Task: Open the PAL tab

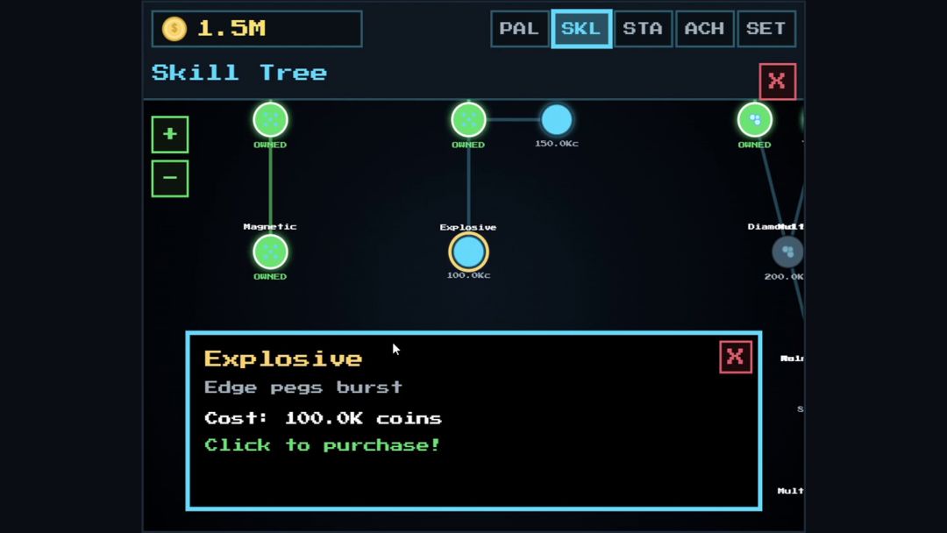Action: [519, 28]
